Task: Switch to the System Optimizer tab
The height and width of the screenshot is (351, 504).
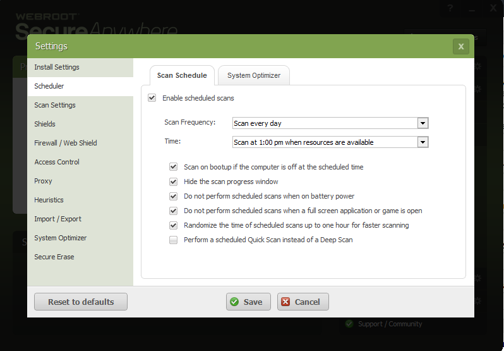Action: pyautogui.click(x=253, y=75)
